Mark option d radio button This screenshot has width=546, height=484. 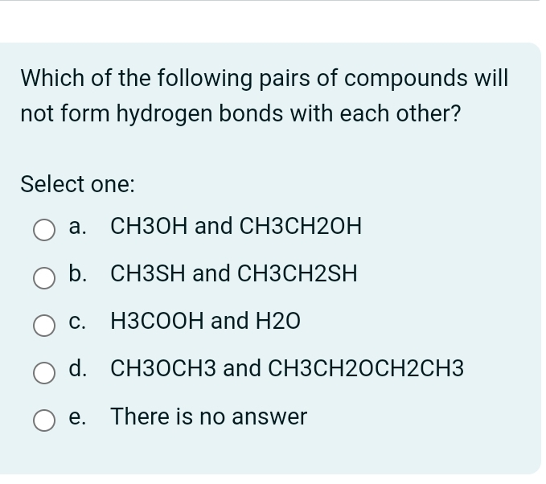(x=43, y=372)
